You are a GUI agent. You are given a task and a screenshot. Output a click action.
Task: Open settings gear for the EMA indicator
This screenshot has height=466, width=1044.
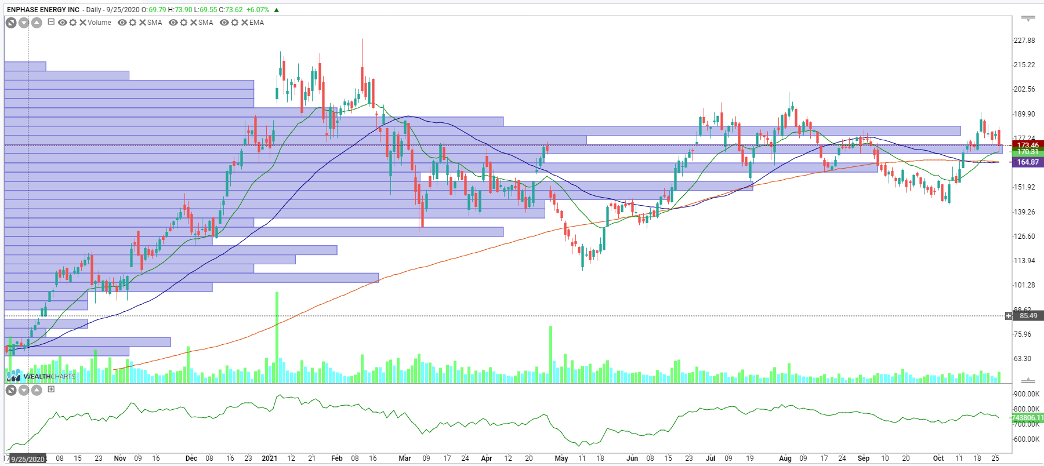click(235, 23)
